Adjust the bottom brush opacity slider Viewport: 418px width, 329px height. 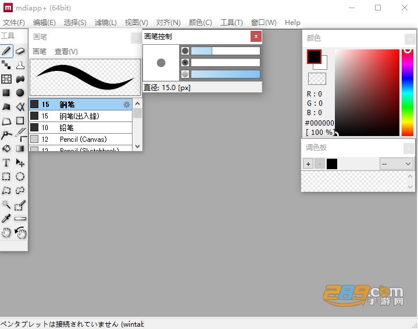coord(226,74)
